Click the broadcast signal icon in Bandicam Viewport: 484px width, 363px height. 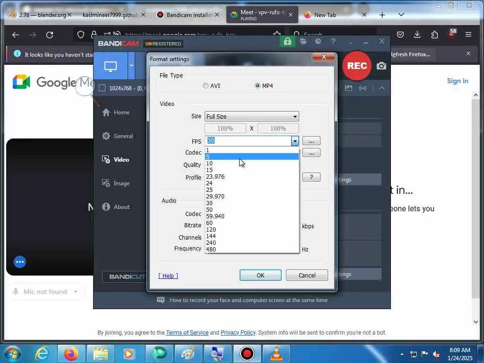pos(363,88)
